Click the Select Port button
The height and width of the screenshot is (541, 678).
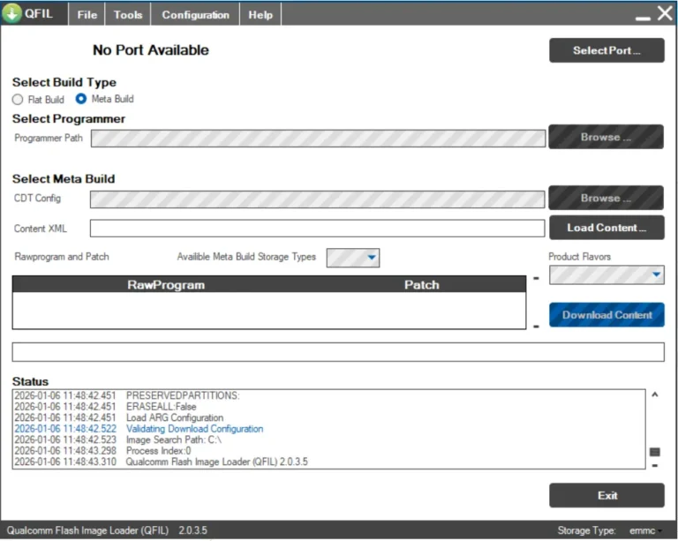tap(606, 50)
